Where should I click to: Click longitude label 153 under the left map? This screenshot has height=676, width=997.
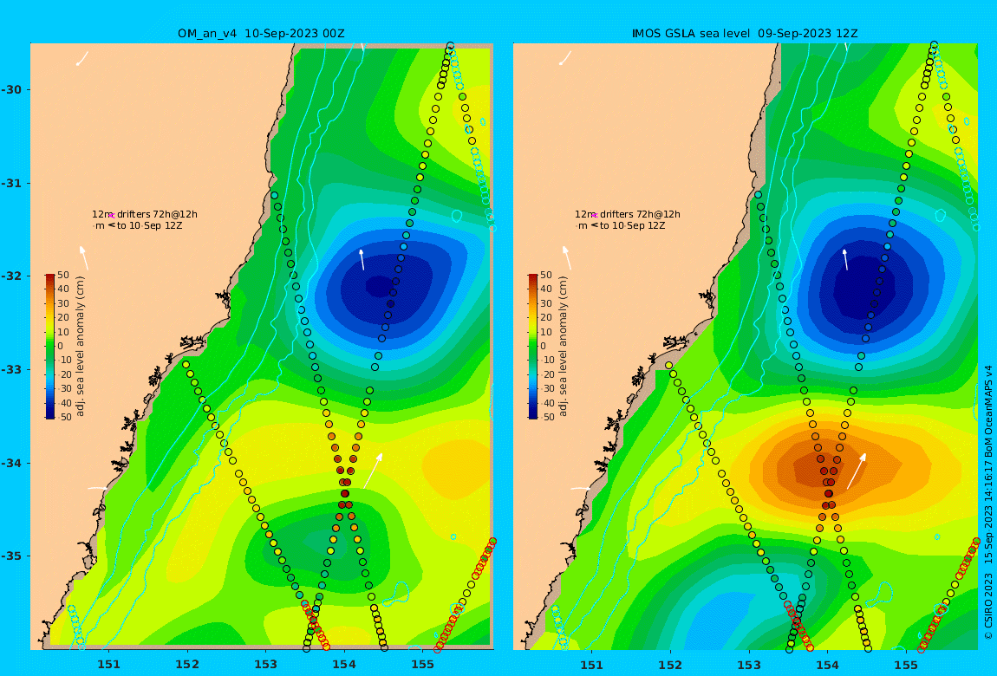click(266, 665)
